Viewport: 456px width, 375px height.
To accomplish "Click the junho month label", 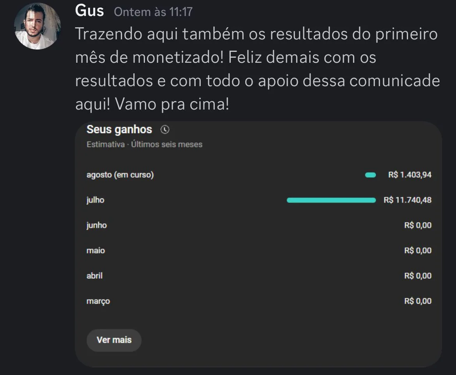I will 97,225.
